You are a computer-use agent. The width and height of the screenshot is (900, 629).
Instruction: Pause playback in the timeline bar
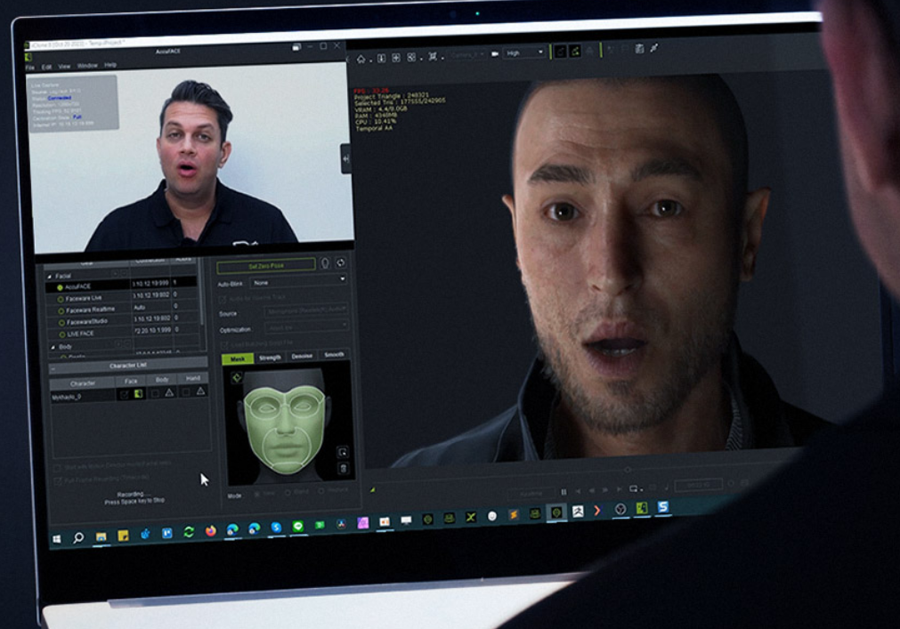click(564, 492)
